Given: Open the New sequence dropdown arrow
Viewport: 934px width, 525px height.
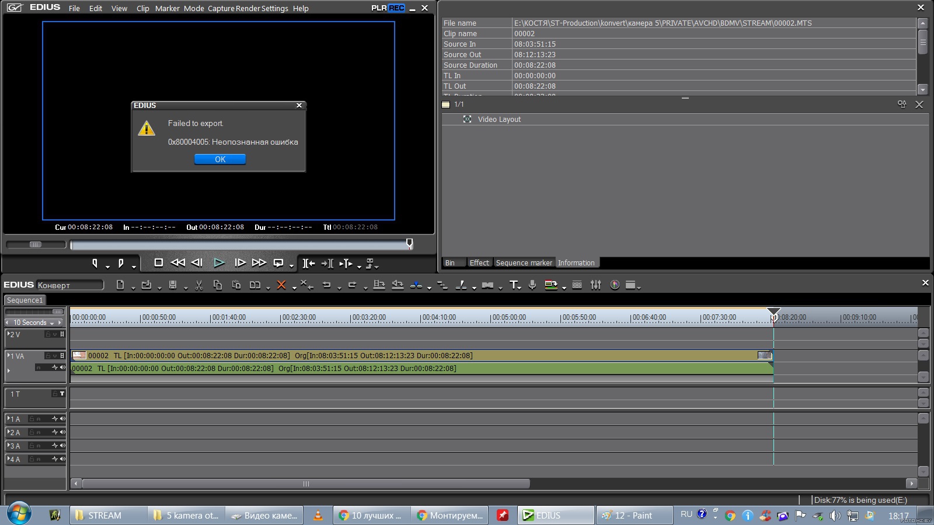Looking at the screenshot, I should pyautogui.click(x=133, y=288).
